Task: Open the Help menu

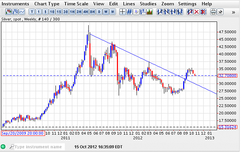Action: [207, 4]
